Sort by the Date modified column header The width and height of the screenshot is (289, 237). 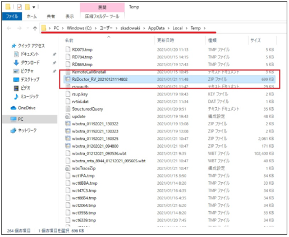click(180, 40)
